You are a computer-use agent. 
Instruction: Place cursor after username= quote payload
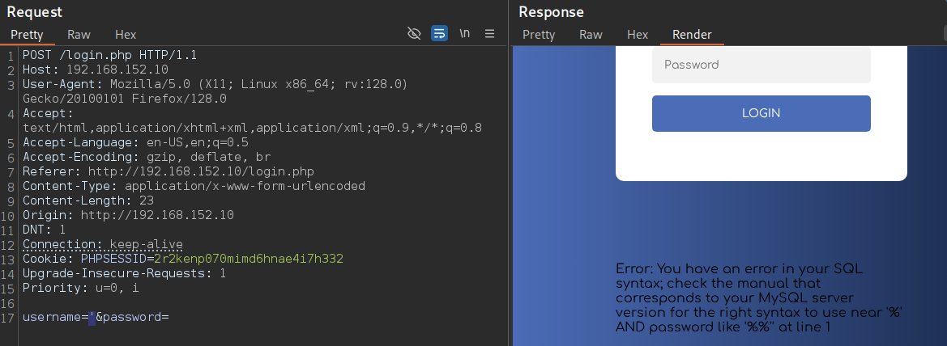[x=96, y=317]
